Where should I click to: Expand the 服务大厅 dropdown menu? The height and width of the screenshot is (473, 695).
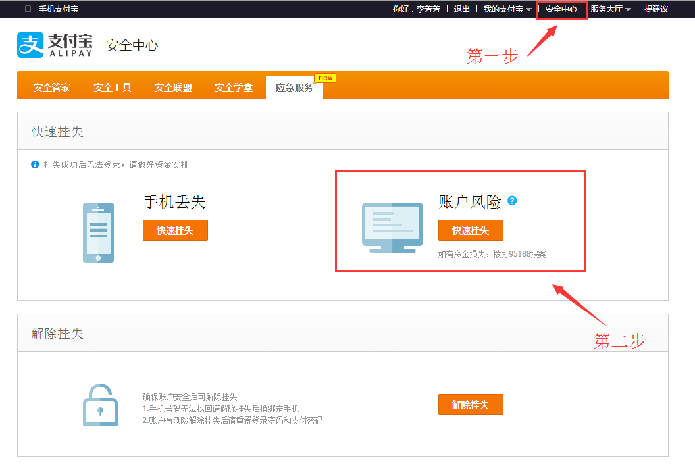point(610,9)
